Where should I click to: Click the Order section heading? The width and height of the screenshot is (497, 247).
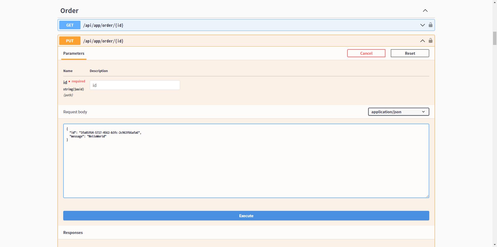(x=69, y=11)
